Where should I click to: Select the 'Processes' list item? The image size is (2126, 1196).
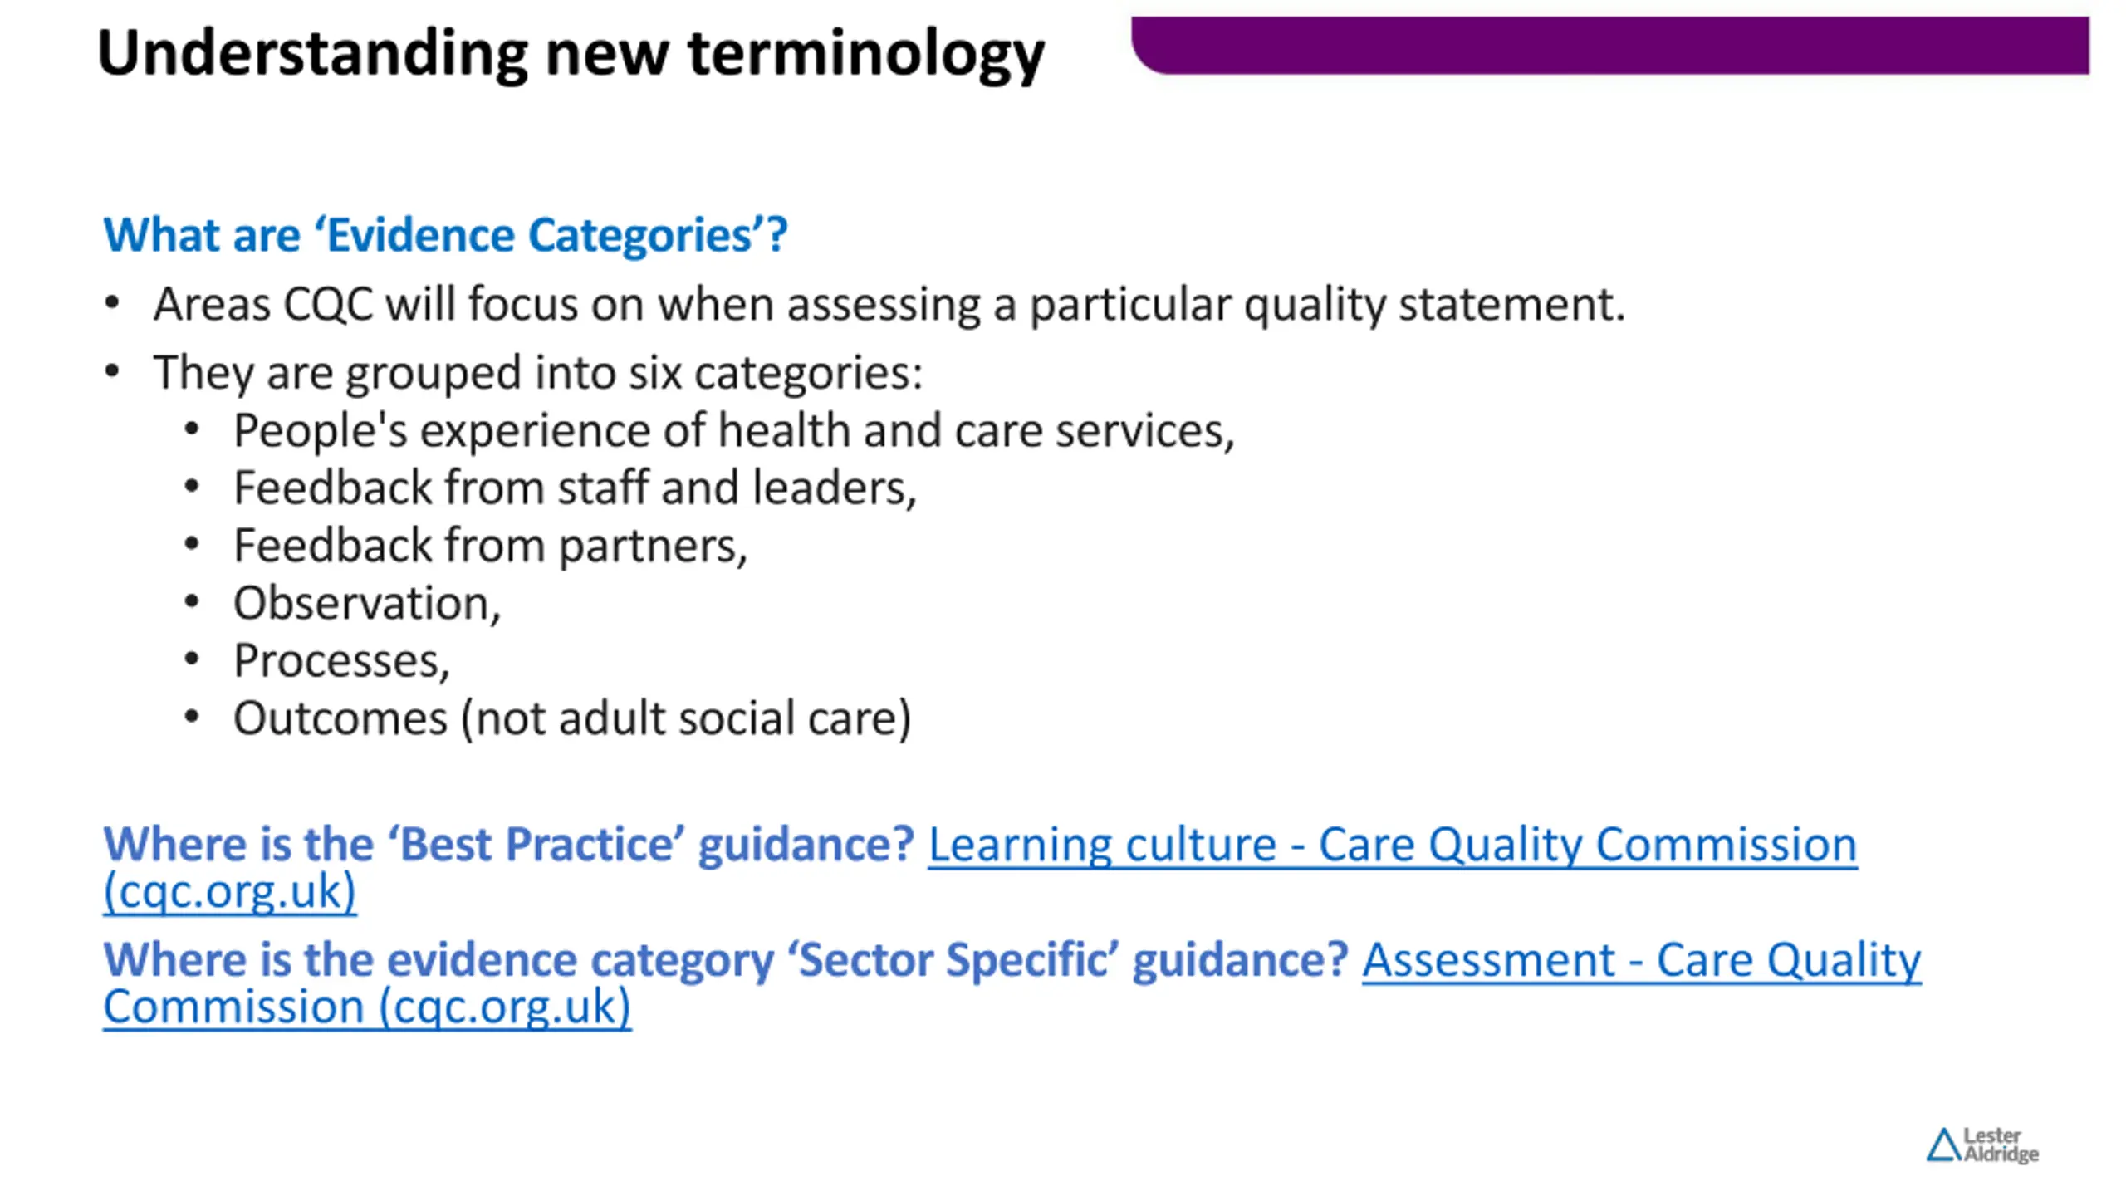pyautogui.click(x=341, y=661)
